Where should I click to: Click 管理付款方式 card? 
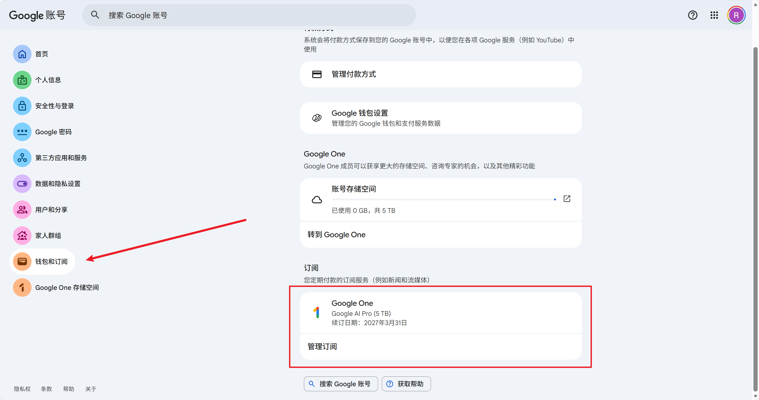pos(441,74)
